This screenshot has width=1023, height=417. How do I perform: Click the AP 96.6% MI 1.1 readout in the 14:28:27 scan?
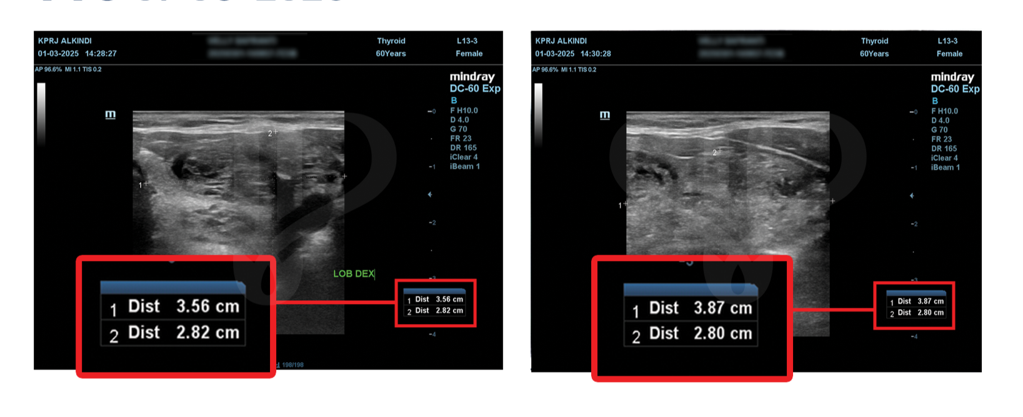[x=68, y=69]
